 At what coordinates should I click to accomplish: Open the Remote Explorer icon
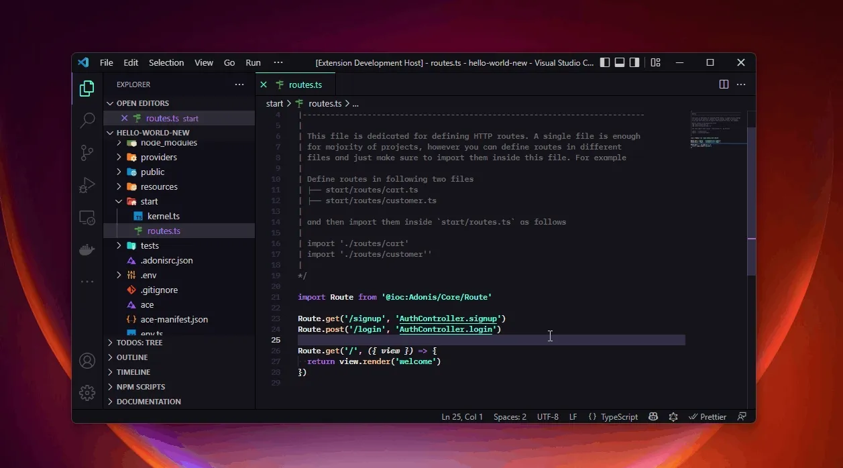pyautogui.click(x=87, y=217)
